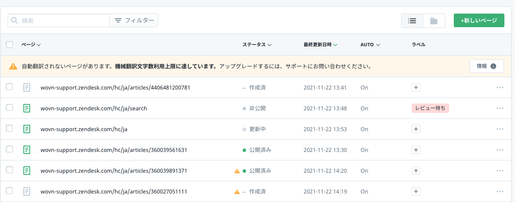Viewport: 515px width, 202px height.
Task: Check the box for articles/4406481200781
Action: tap(9, 87)
